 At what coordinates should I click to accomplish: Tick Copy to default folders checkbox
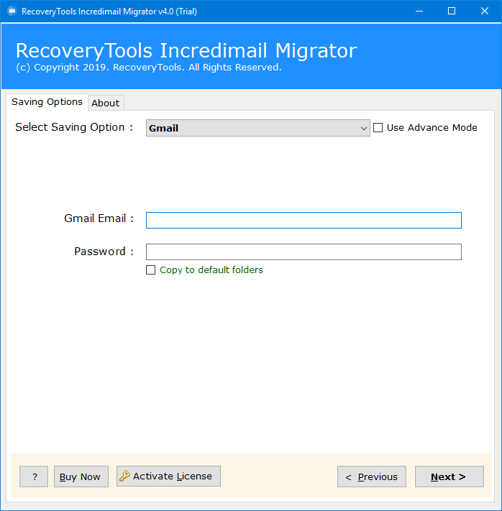(x=150, y=270)
